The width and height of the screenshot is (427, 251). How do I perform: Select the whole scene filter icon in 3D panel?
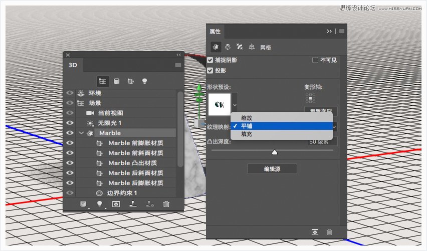(x=103, y=81)
